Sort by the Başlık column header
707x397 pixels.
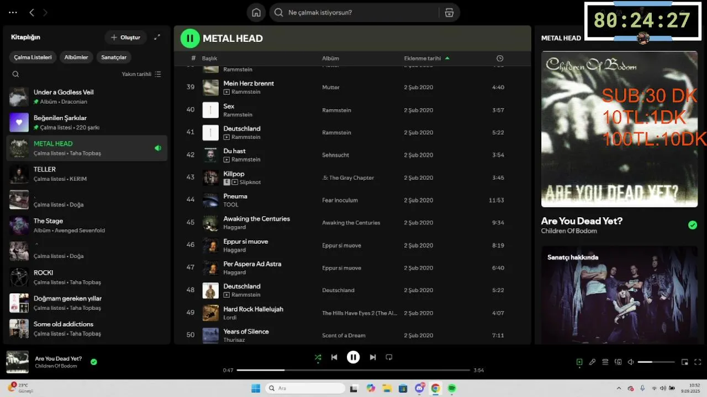click(x=209, y=58)
